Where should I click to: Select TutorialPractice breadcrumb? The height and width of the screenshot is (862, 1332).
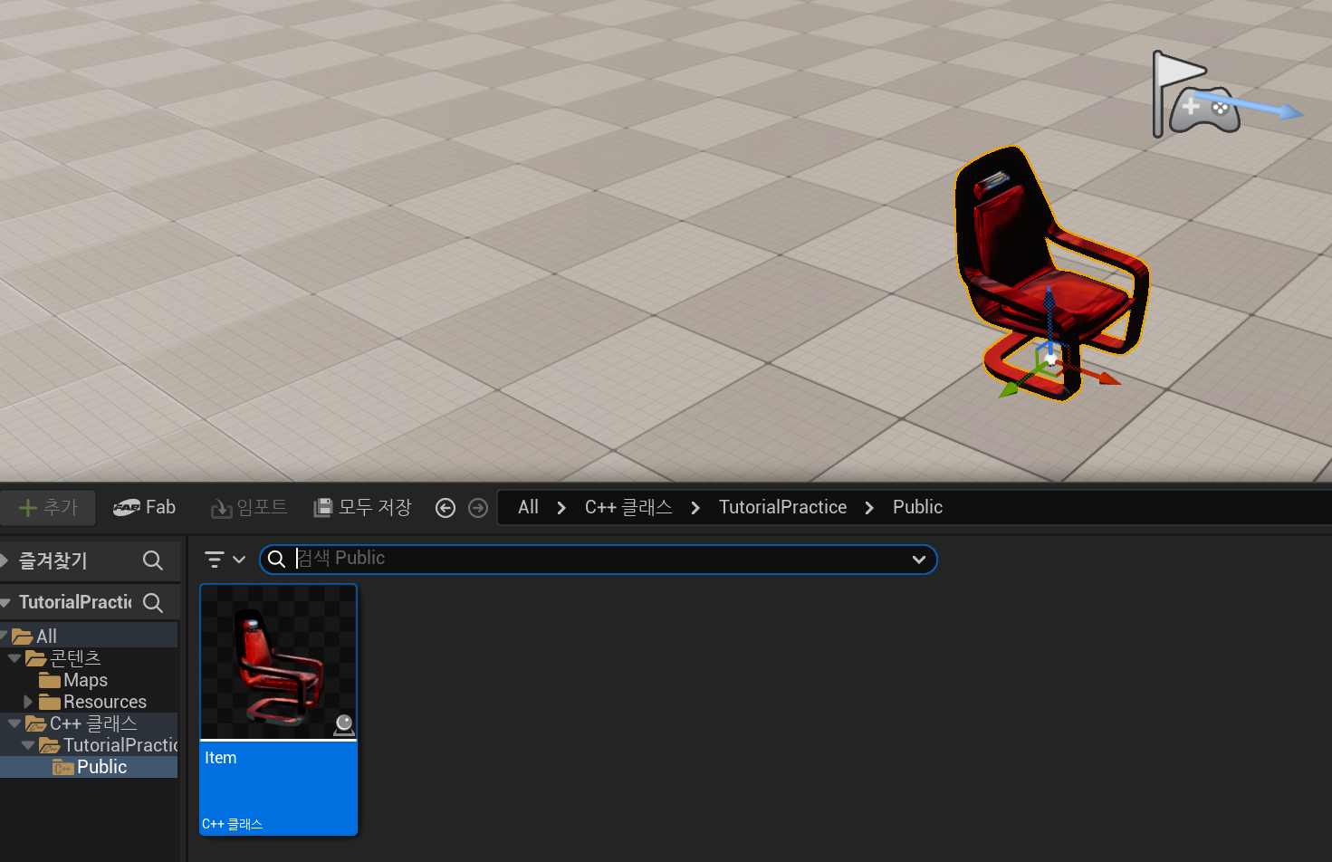pos(782,507)
